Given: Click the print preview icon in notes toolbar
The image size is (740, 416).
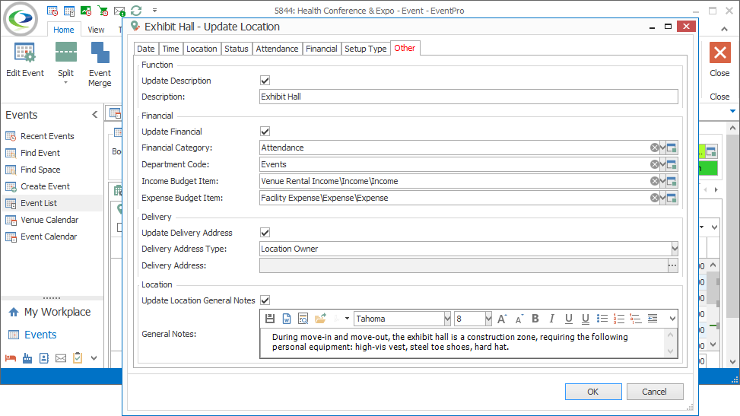Looking at the screenshot, I should coord(303,319).
